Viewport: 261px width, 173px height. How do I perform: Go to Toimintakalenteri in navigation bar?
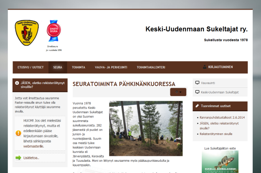pyautogui.click(x=151, y=67)
